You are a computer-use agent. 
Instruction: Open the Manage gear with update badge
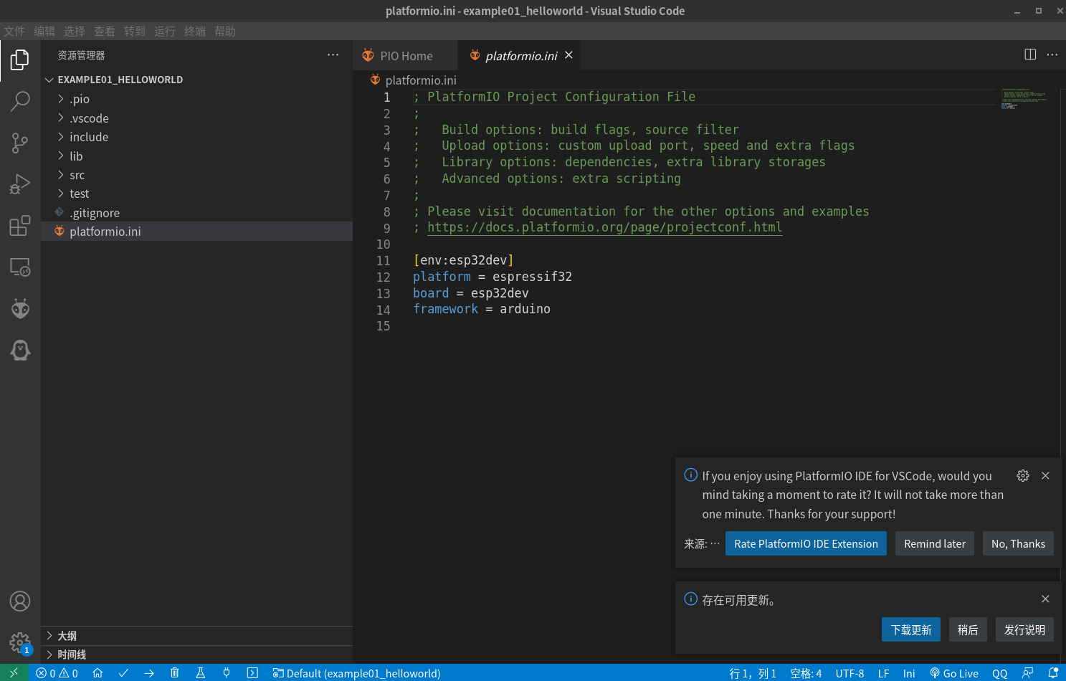[20, 642]
